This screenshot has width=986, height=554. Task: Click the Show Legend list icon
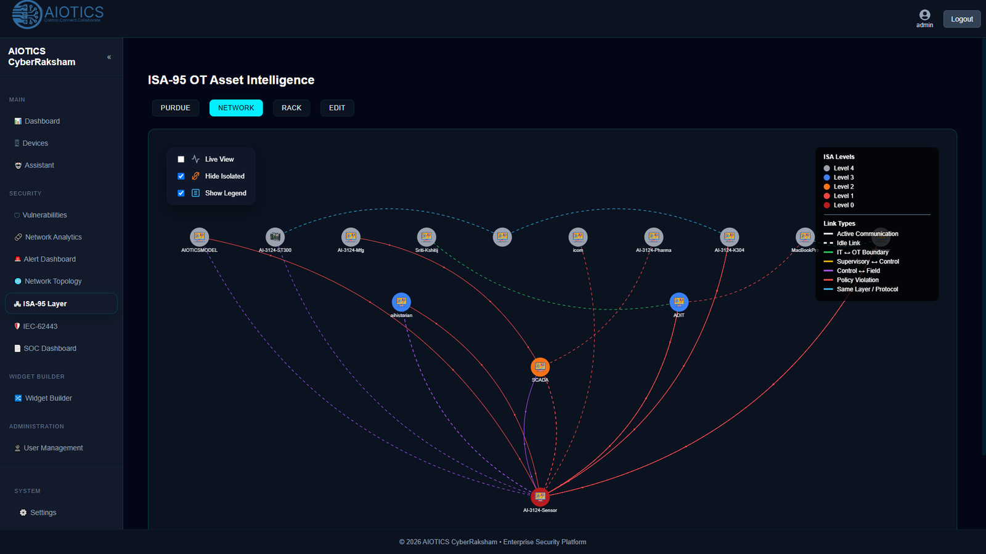click(195, 193)
